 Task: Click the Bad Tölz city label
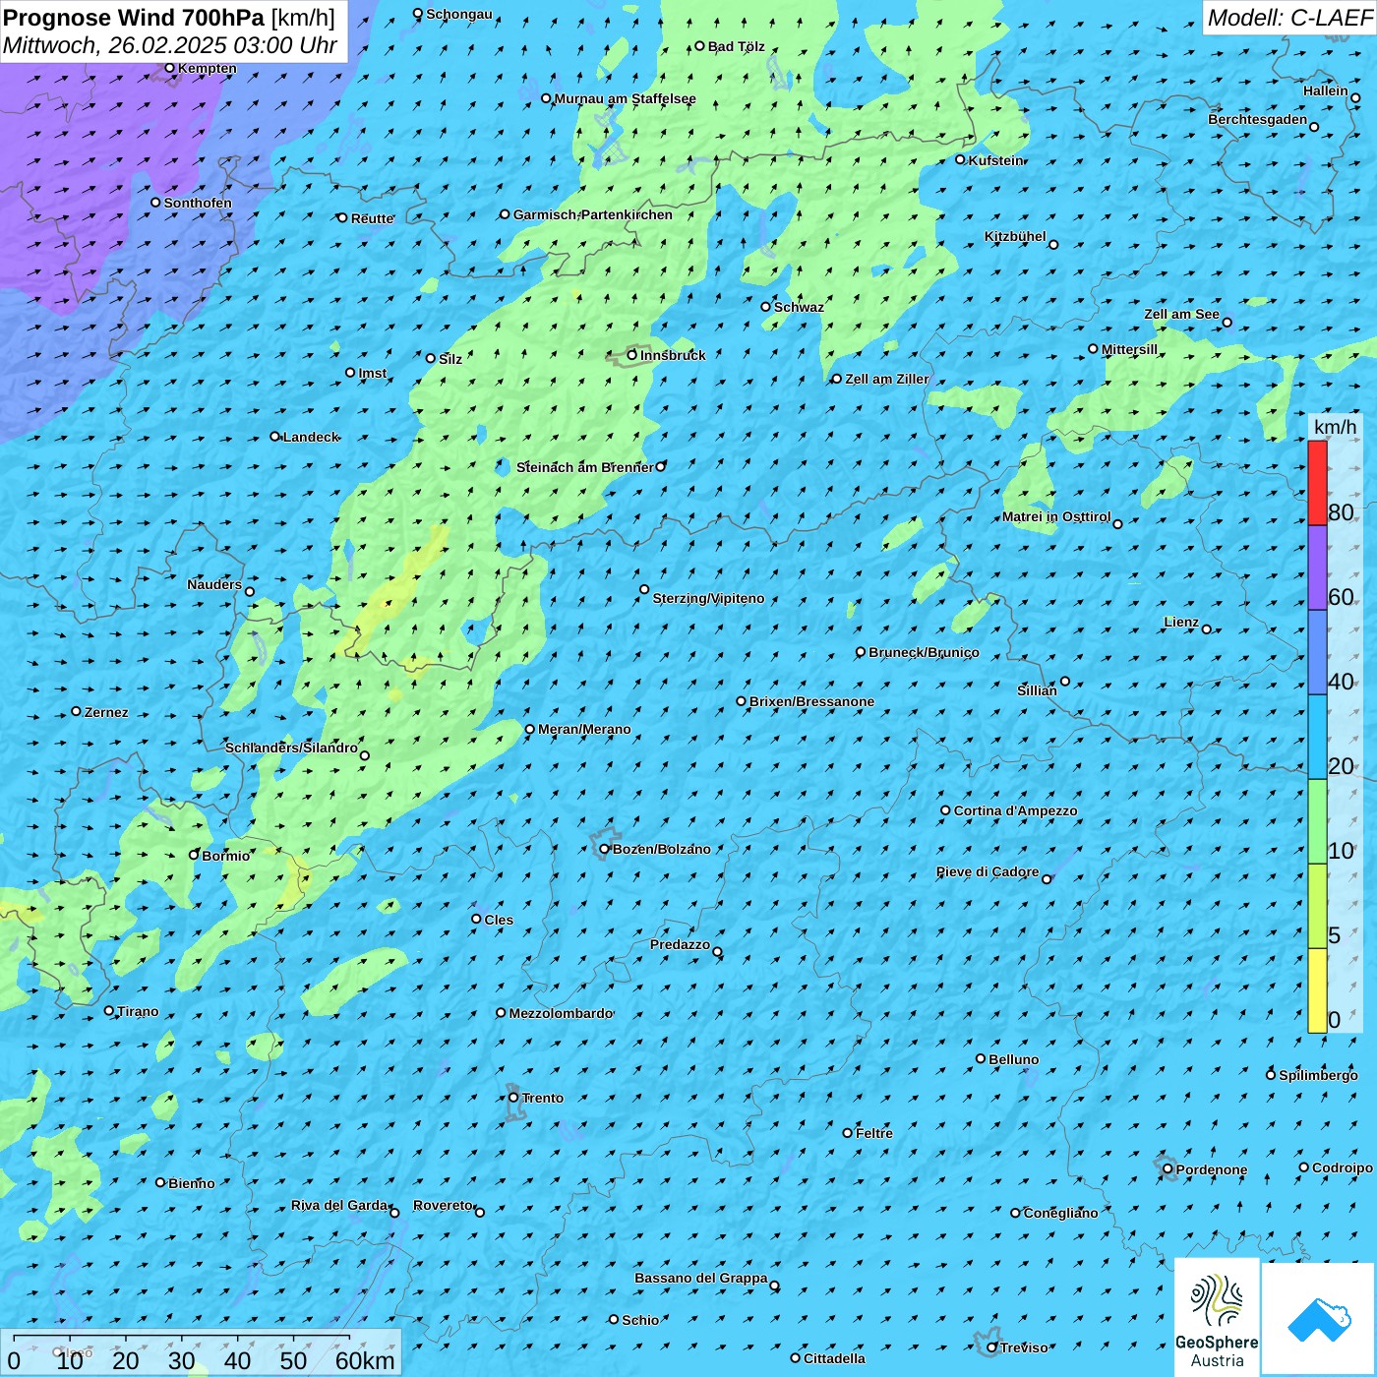pyautogui.click(x=737, y=46)
